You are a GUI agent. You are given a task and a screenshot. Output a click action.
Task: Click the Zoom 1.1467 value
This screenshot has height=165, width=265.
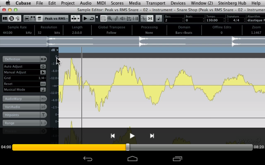256,33
